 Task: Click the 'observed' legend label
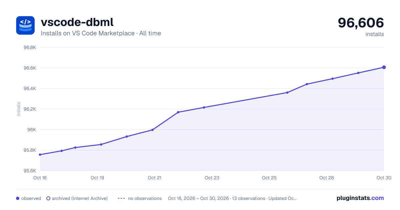click(x=31, y=198)
